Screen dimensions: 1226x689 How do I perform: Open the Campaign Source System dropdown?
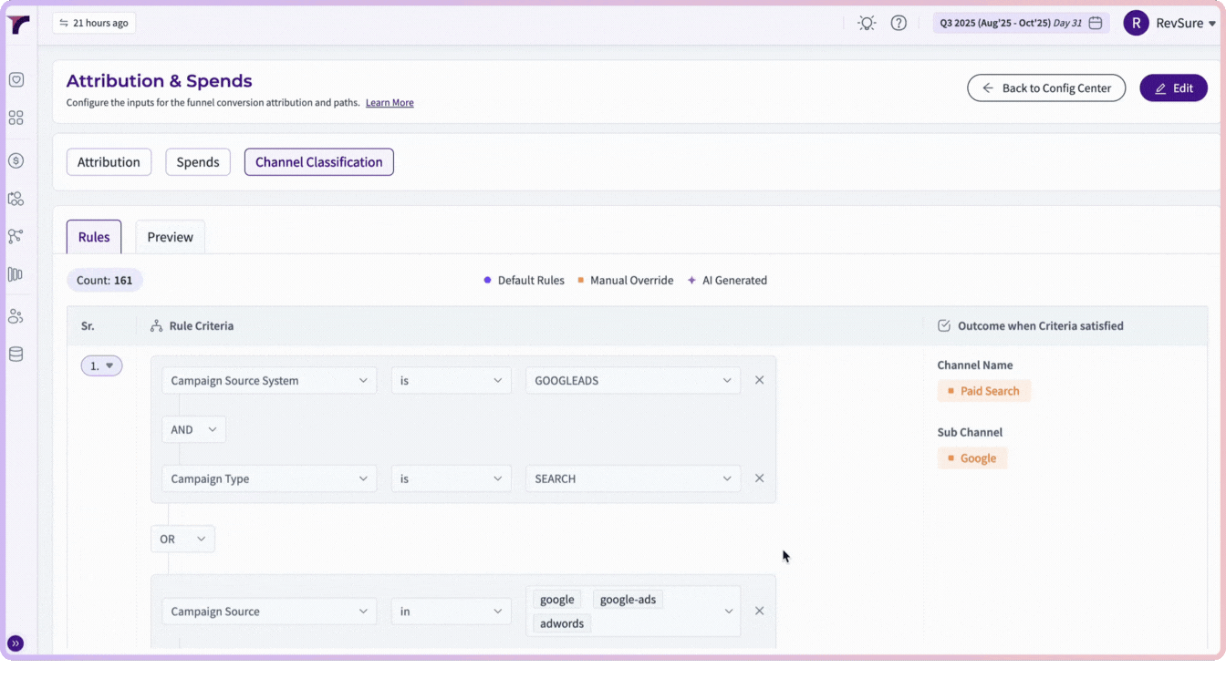[269, 380]
